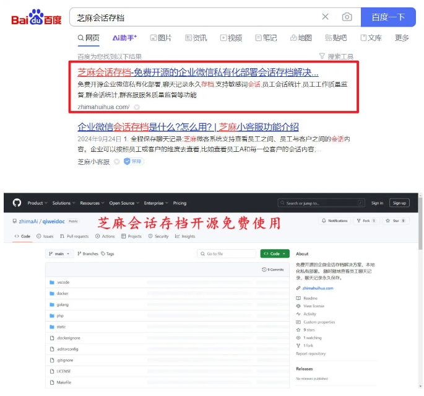Click the GitHub octocat logo
The height and width of the screenshot is (396, 424).
coord(17,203)
